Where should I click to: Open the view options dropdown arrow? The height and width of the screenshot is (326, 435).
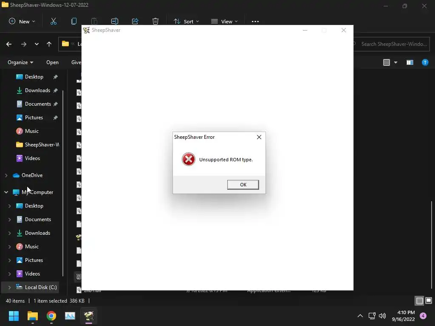coord(395,62)
